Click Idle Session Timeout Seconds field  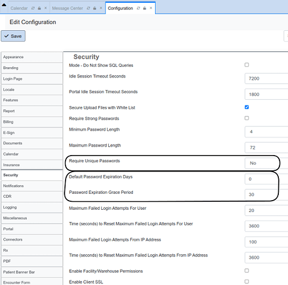(x=266, y=78)
